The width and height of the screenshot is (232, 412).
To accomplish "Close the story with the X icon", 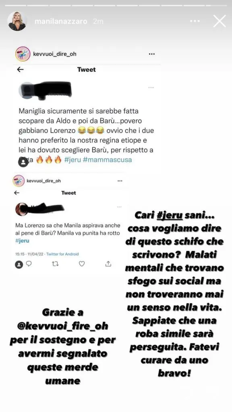I will (x=220, y=21).
